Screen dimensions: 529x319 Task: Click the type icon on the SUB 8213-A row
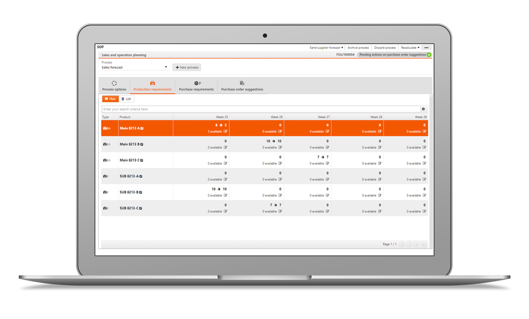point(106,176)
